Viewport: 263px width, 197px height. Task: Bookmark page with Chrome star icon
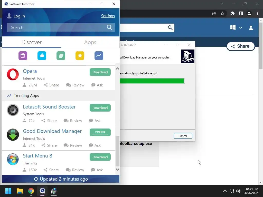[222, 13]
